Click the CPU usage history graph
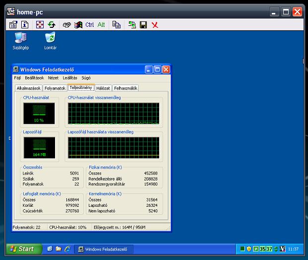Viewport: 308px width, 260px height. (114, 113)
